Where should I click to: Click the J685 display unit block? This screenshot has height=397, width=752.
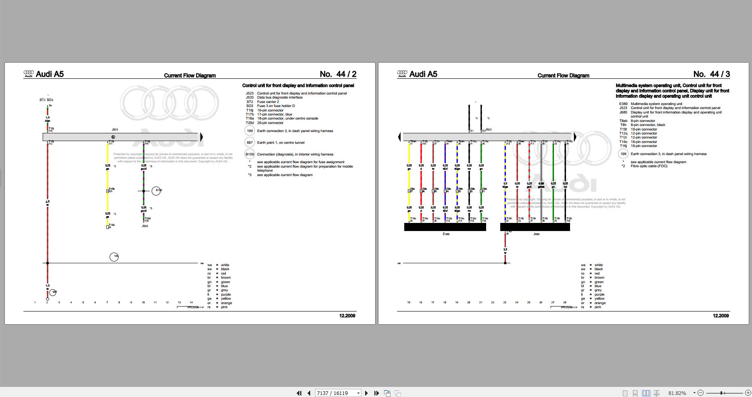(535, 227)
